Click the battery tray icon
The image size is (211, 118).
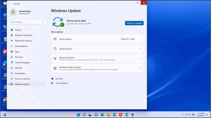click(194, 115)
